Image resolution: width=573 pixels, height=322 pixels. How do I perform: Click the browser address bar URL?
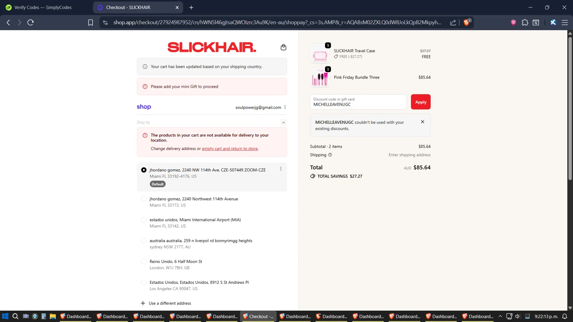tap(277, 23)
